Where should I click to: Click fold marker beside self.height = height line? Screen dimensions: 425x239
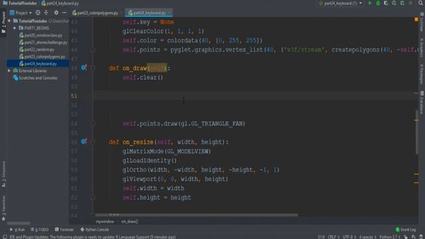[x=93, y=198]
